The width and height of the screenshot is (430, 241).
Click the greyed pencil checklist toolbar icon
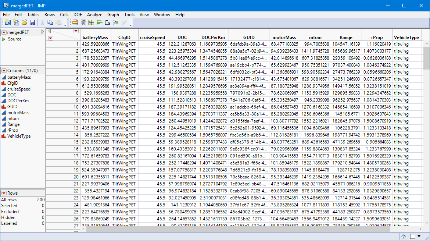(124, 22)
